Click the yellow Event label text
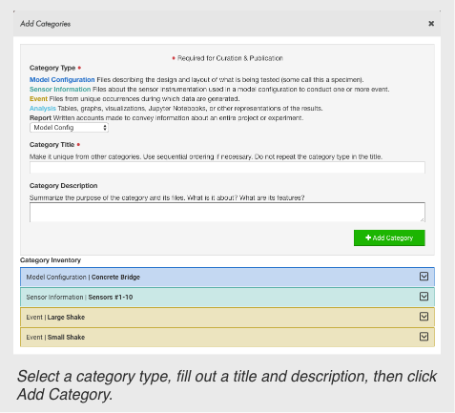Screen dimensions: 455x413 click(x=38, y=99)
